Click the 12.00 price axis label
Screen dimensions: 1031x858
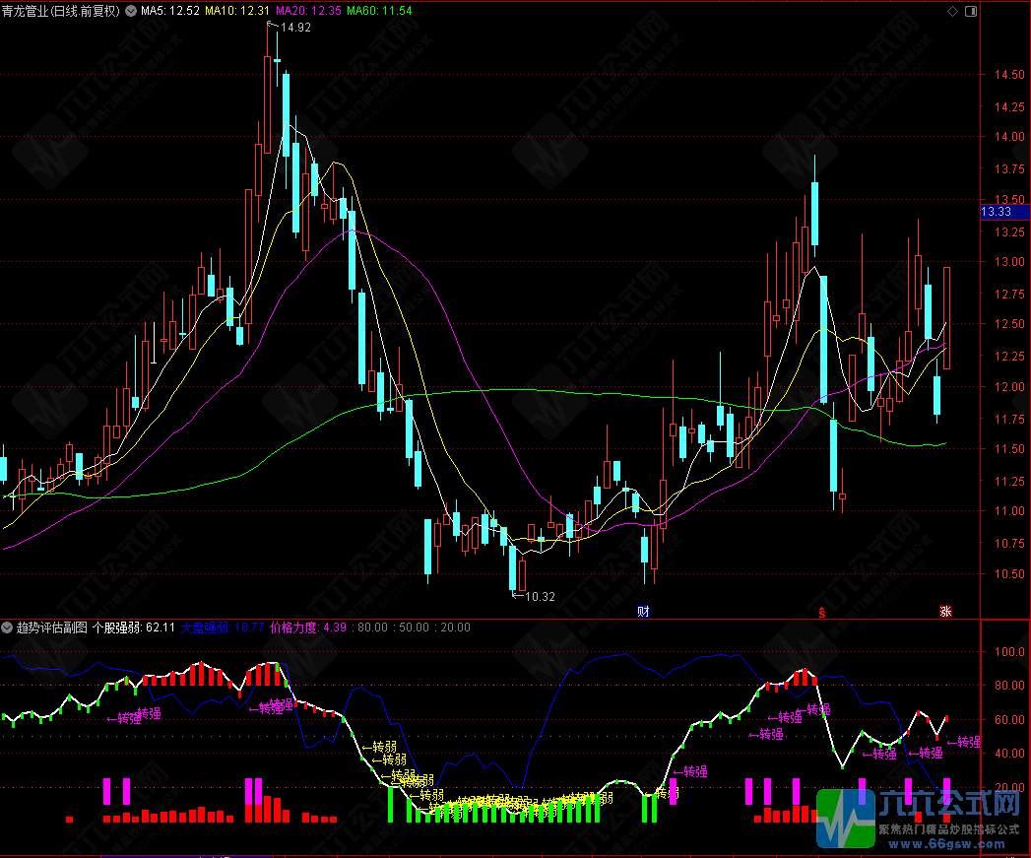click(1009, 387)
